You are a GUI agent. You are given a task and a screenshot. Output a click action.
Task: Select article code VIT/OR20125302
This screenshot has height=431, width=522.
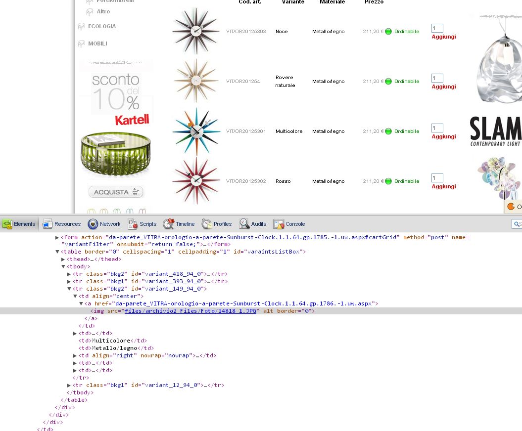click(x=246, y=181)
